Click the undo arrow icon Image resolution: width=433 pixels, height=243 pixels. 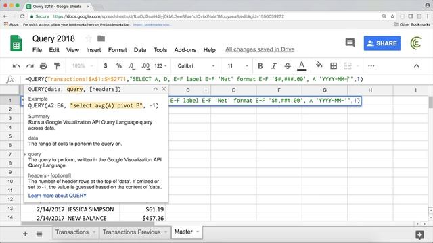[16, 66]
